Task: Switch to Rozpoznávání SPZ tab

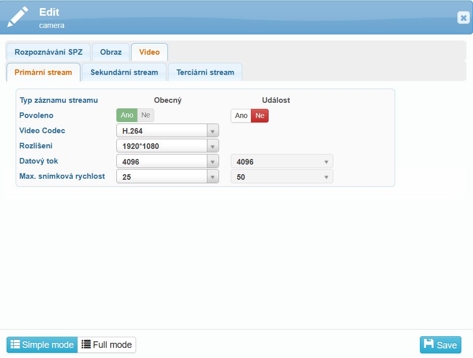Action: click(x=49, y=52)
